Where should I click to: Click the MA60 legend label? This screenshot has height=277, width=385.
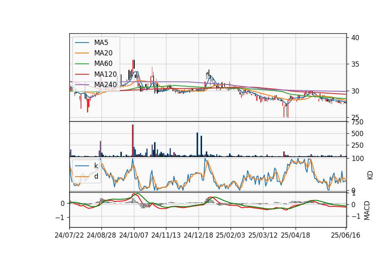click(x=103, y=63)
